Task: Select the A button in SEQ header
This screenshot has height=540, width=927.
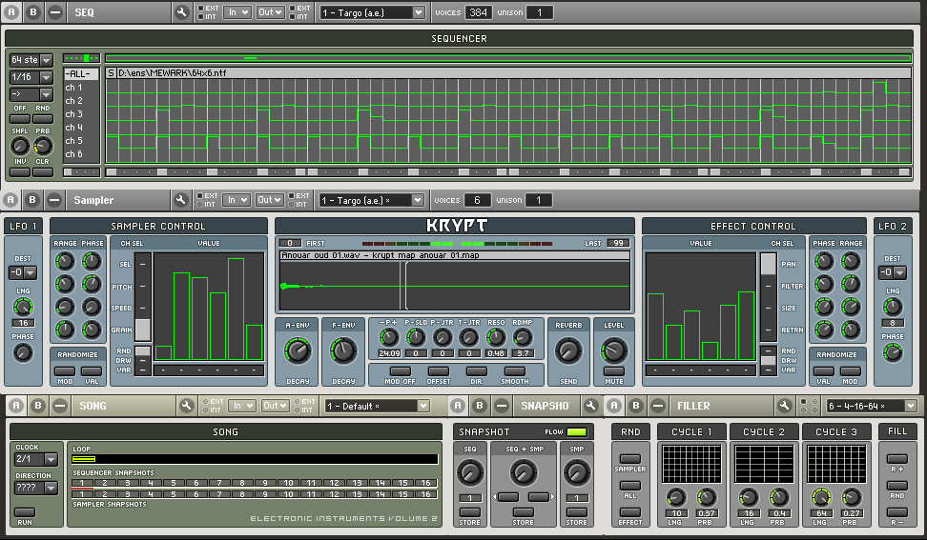Action: 11,12
